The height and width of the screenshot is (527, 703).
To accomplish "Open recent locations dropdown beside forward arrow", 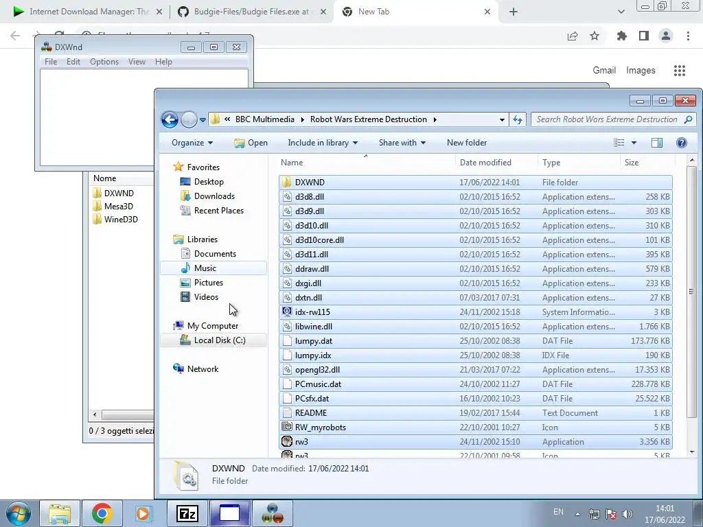I will [203, 119].
